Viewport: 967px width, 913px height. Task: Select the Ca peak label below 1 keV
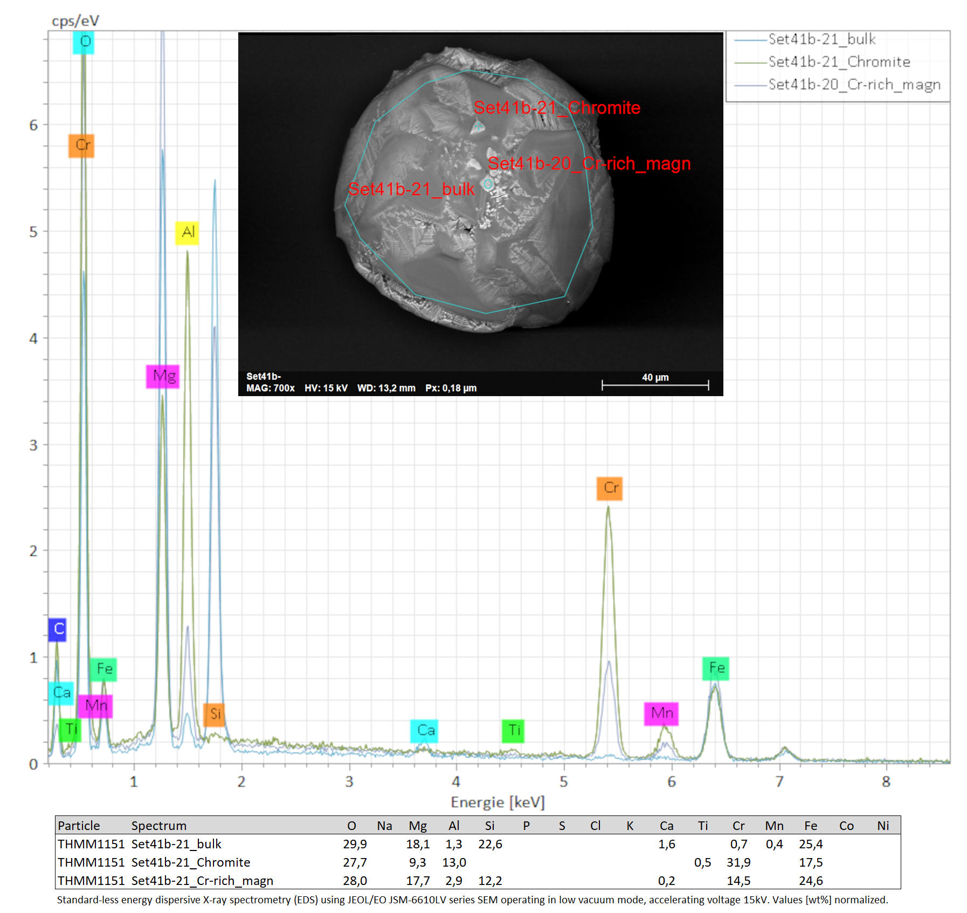pos(61,693)
